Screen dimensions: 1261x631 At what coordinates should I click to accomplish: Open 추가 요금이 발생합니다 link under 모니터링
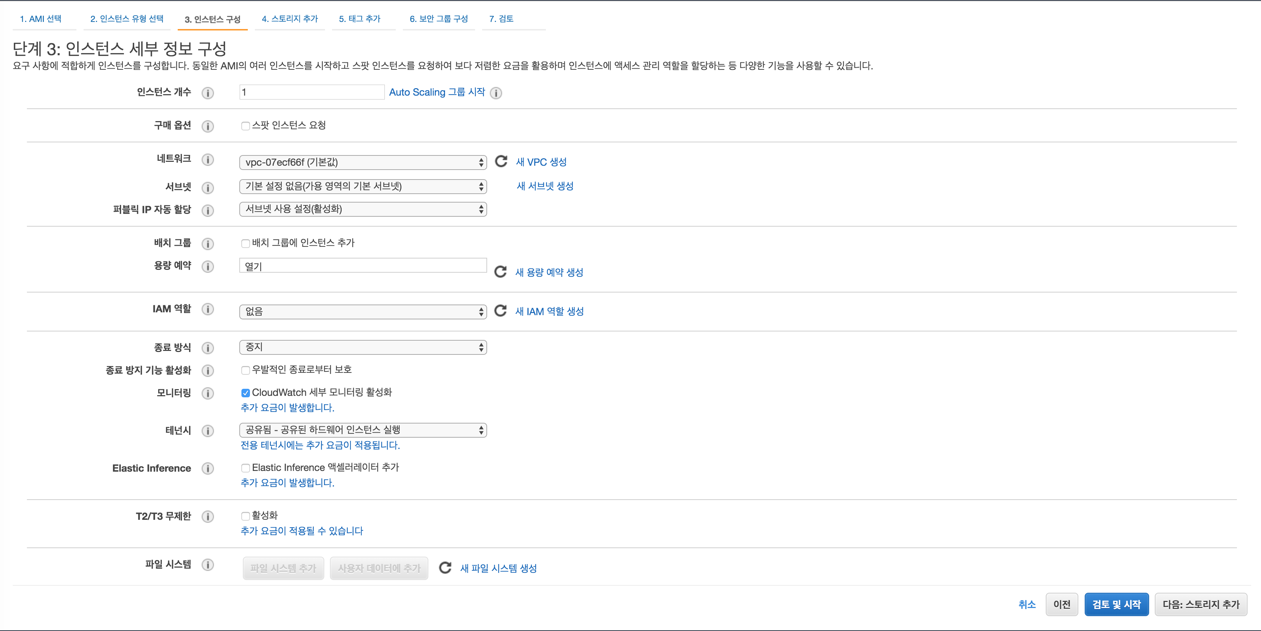tap(287, 407)
